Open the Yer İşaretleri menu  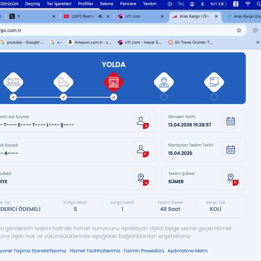59,4
